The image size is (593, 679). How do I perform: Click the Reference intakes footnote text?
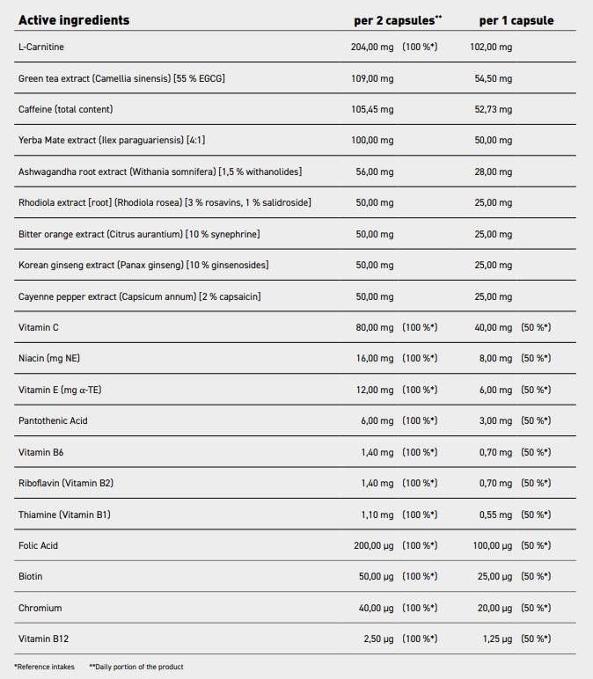pos(45,667)
